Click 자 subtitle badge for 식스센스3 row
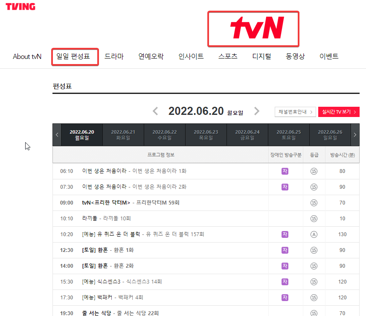The image size is (366, 316). click(x=285, y=282)
